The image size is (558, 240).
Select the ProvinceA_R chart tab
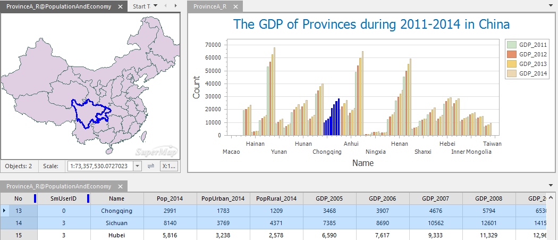point(210,7)
